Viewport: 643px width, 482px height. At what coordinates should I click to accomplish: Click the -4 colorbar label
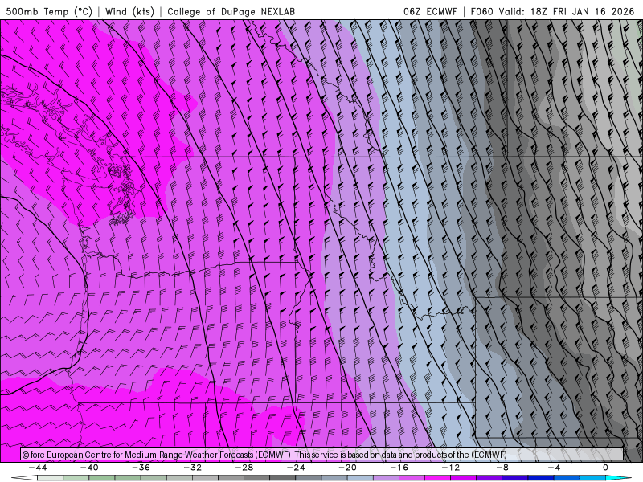(555, 468)
